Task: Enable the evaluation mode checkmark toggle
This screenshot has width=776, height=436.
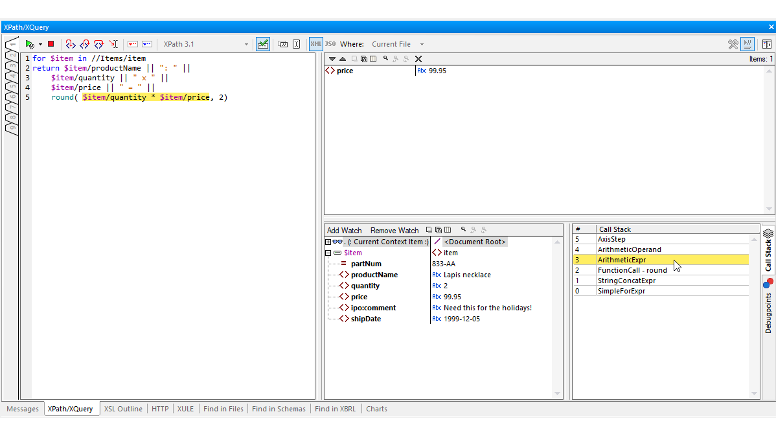Action: click(262, 43)
